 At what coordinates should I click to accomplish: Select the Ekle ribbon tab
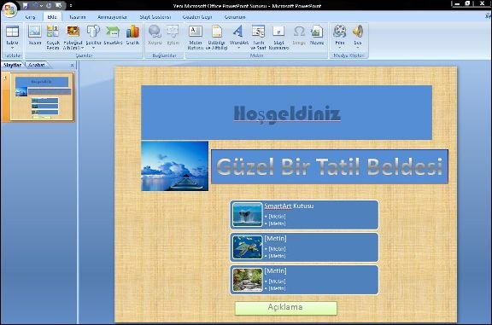point(52,17)
